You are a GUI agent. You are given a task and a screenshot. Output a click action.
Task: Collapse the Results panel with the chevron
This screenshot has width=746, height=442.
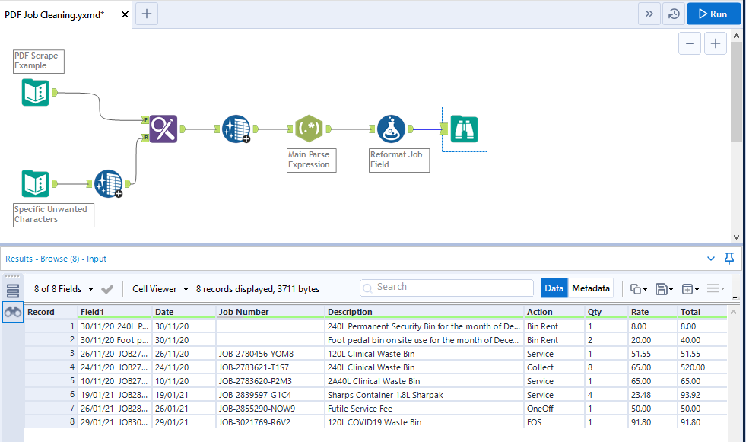tap(711, 259)
